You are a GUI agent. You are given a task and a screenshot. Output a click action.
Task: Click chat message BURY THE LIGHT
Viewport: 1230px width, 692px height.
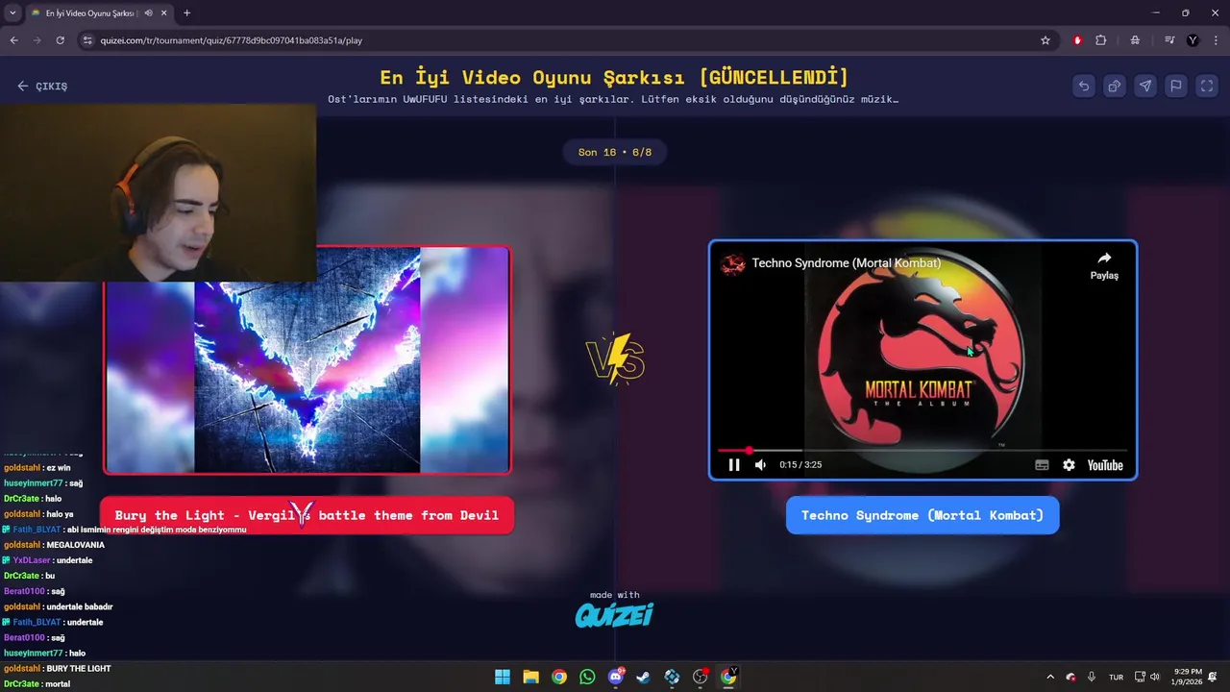pos(79,668)
